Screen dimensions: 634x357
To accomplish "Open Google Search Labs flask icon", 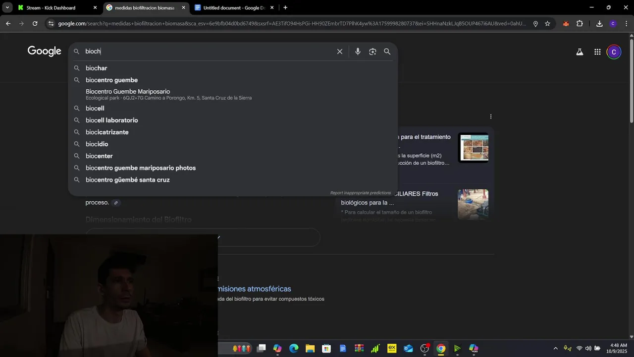I will tap(580, 52).
